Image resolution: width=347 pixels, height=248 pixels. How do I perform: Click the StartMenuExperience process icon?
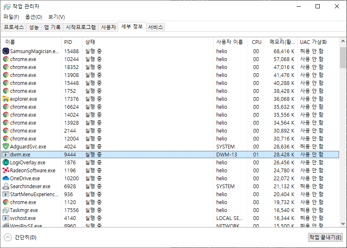coord(6,194)
